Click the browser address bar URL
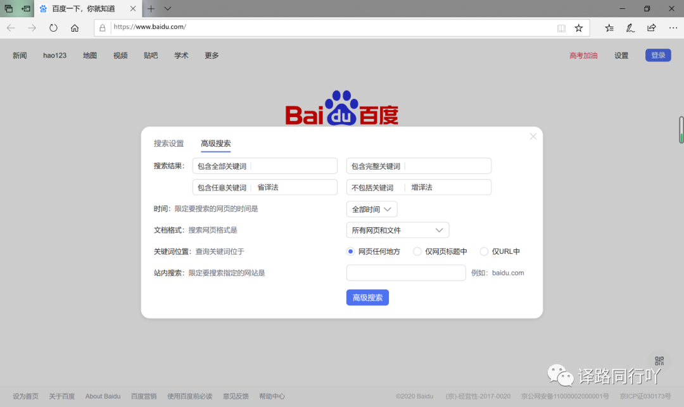 (149, 27)
